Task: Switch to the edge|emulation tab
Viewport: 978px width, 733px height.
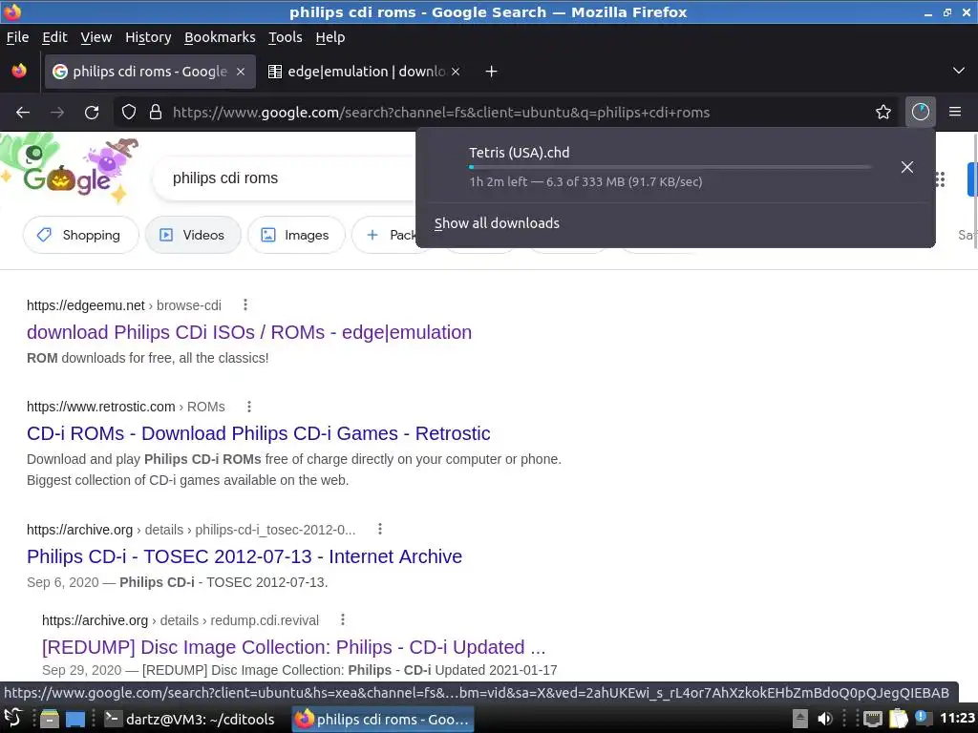Action: pos(365,72)
